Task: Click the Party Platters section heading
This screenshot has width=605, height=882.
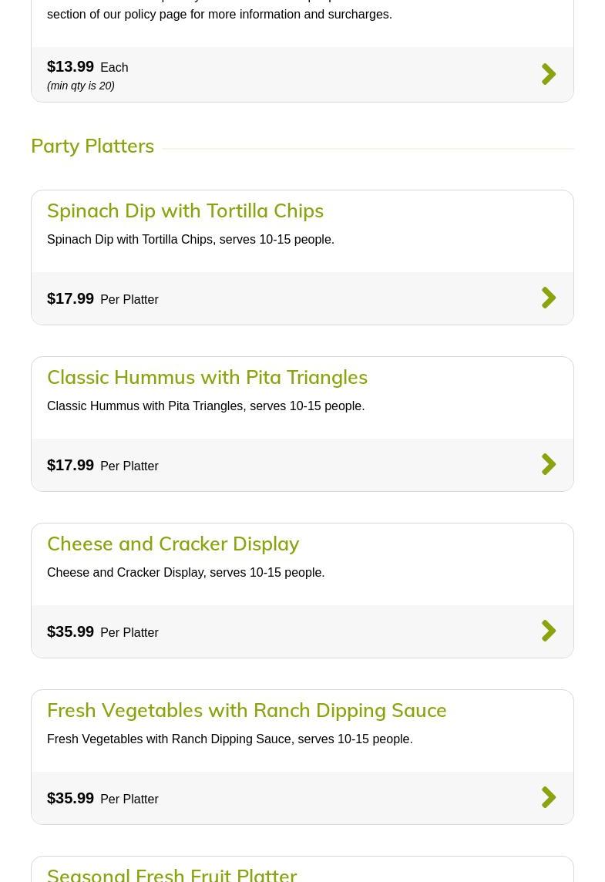Action: click(x=92, y=146)
